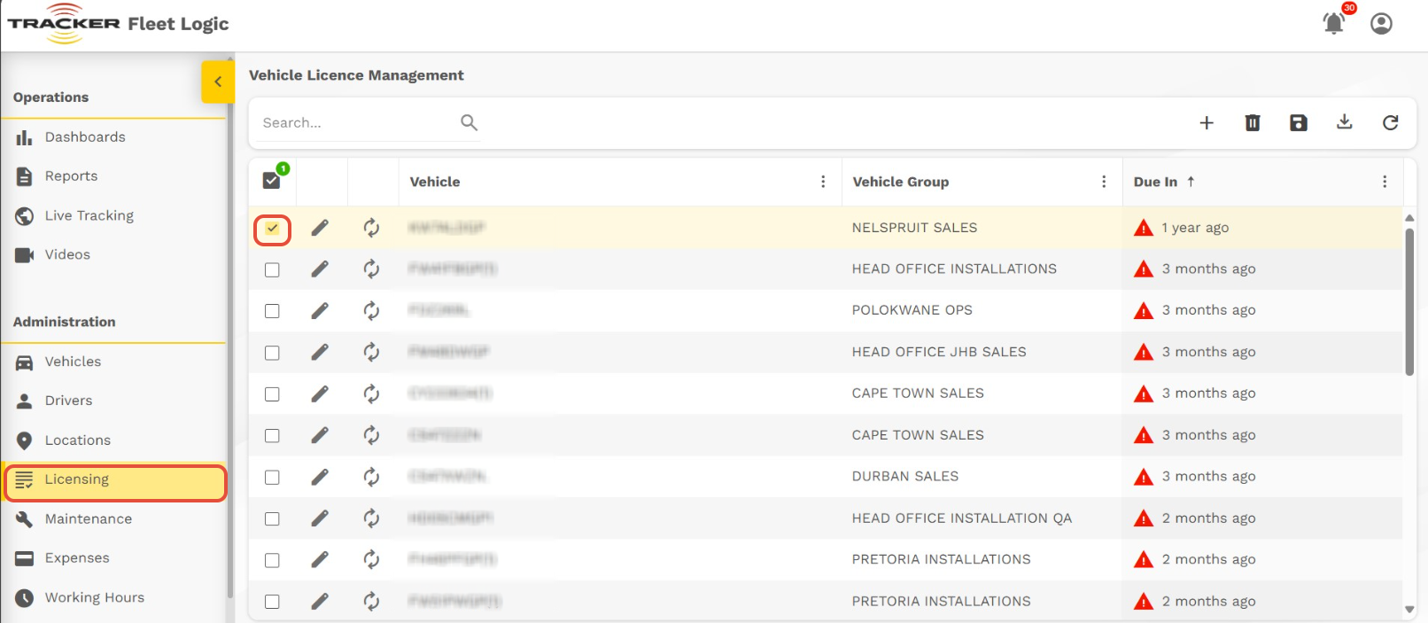Click the warning icon in the POLOKWANE OPS row

(1144, 310)
